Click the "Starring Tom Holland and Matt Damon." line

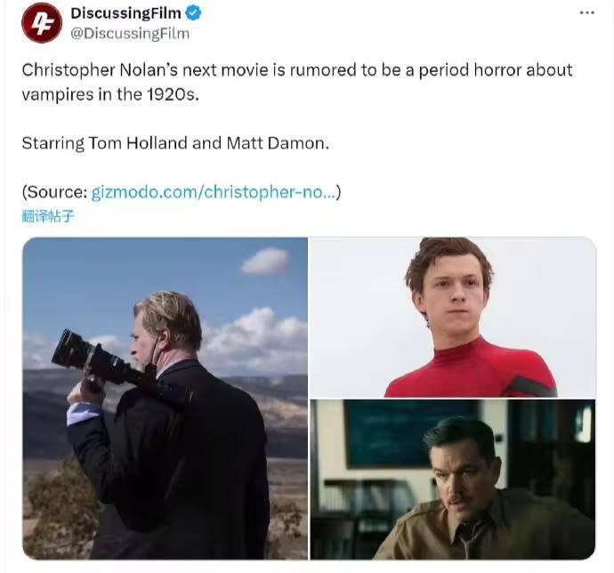tap(175, 143)
